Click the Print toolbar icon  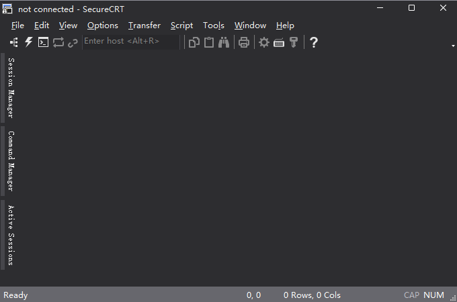244,42
